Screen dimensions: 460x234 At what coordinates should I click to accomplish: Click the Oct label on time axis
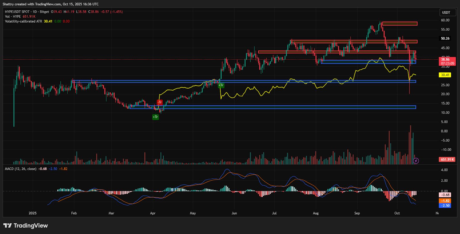click(397, 213)
